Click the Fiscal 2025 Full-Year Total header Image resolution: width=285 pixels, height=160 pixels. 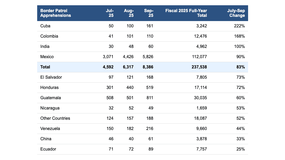tap(186, 13)
